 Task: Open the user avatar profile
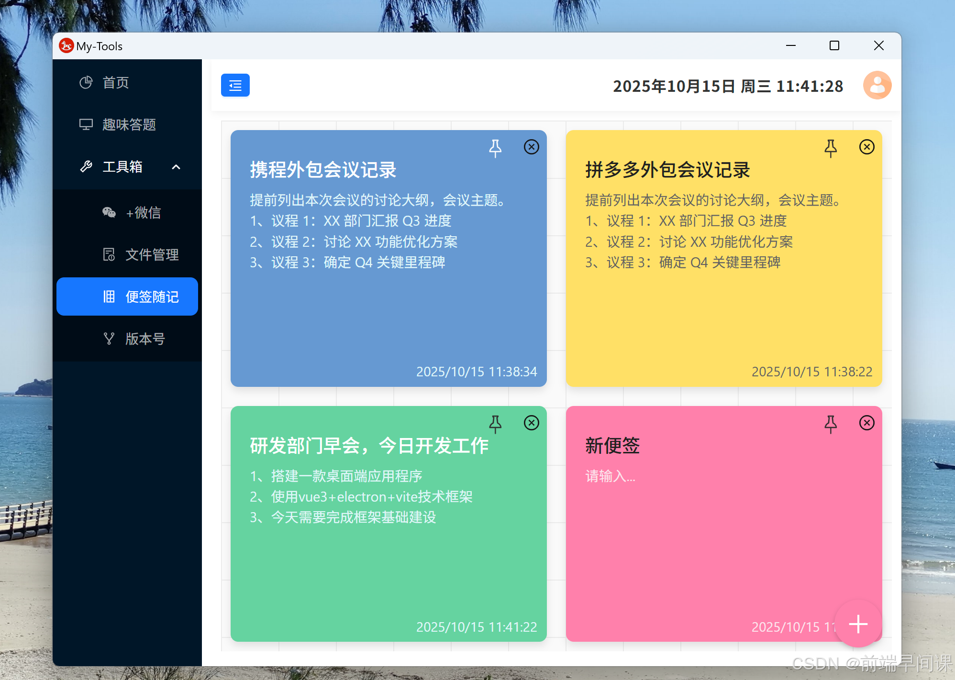[x=877, y=86]
